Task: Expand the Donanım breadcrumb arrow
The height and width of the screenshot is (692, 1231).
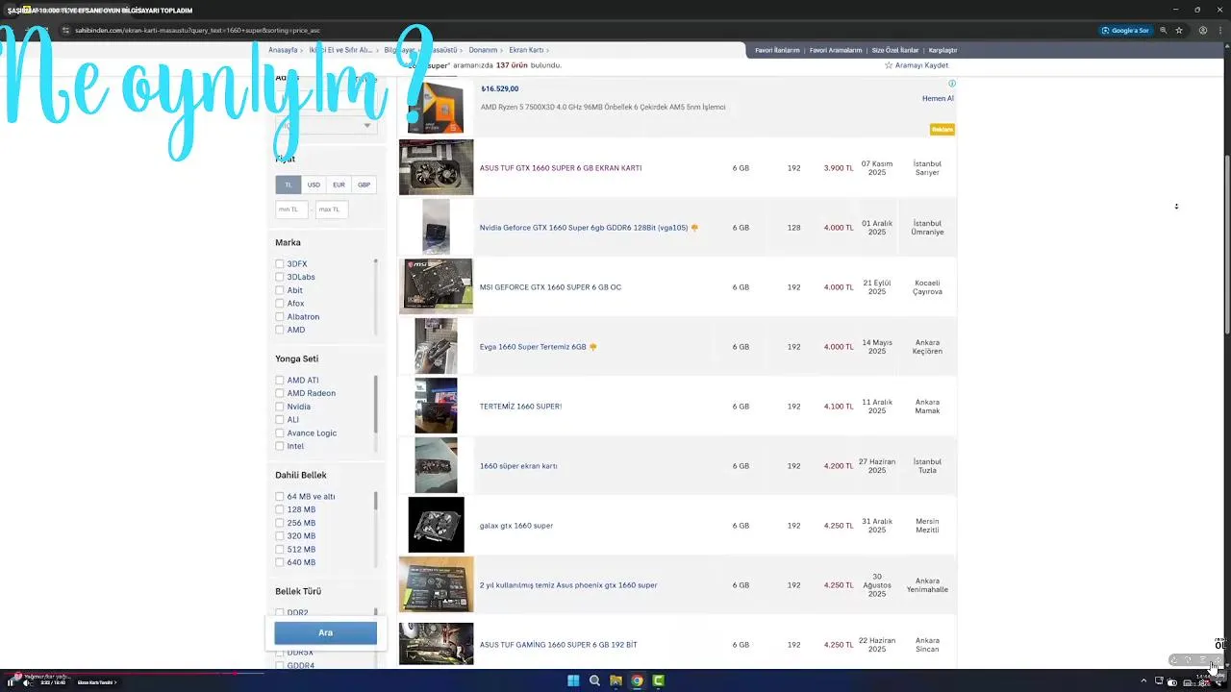Action: click(x=503, y=50)
